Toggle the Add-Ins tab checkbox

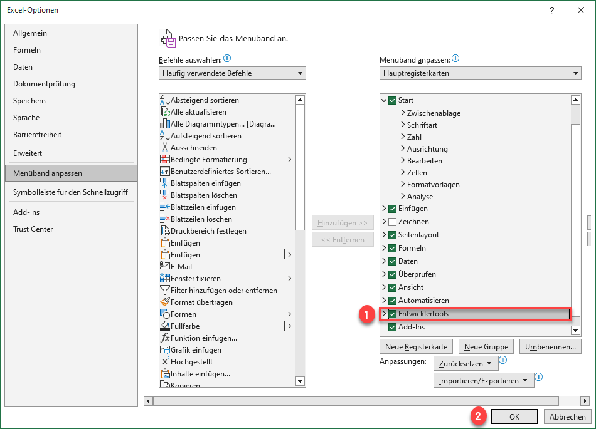tap(392, 327)
